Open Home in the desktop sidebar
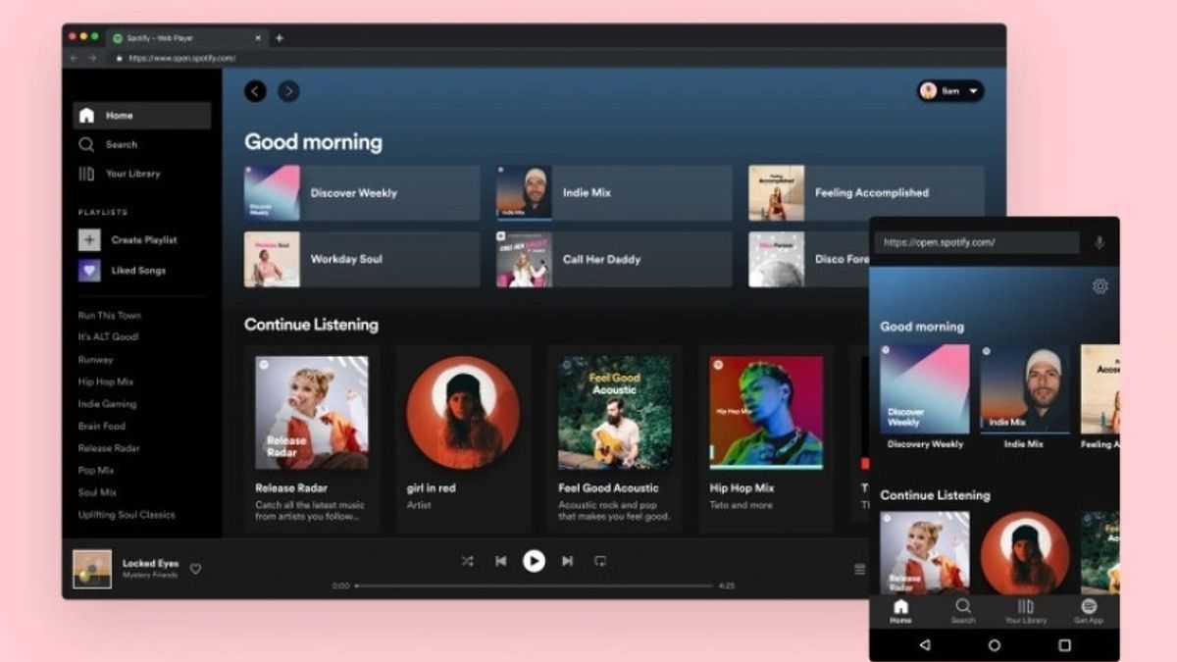Screen dimensions: 1177x662 141,116
